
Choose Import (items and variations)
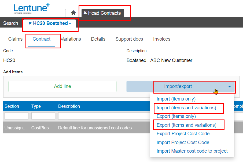point(189,108)
